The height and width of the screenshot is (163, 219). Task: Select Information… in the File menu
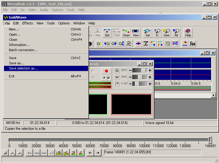pyautogui.click(x=46, y=45)
